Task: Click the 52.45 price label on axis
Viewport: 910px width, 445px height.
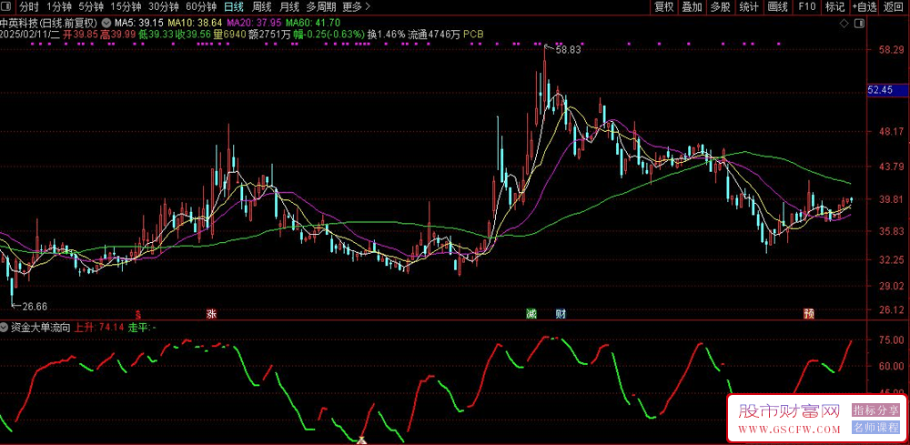Action: (x=882, y=90)
